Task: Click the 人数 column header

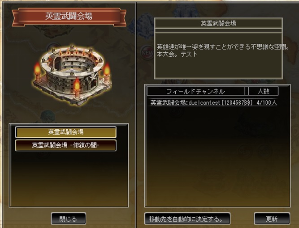Action: click(x=263, y=91)
